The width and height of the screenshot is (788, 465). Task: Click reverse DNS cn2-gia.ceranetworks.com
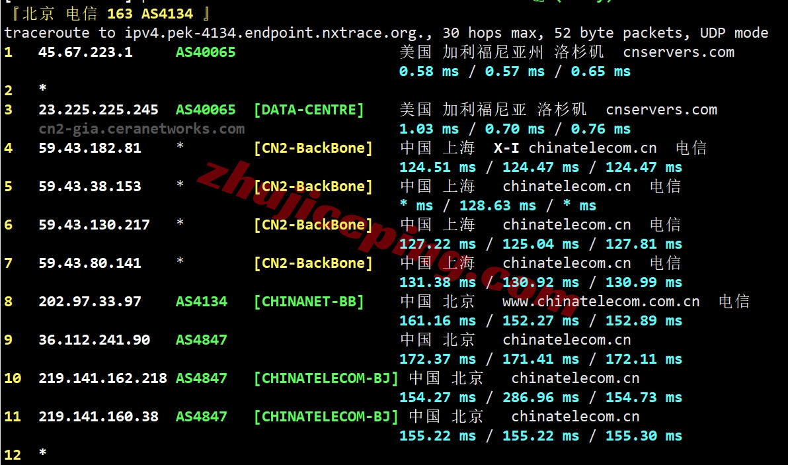(141, 129)
